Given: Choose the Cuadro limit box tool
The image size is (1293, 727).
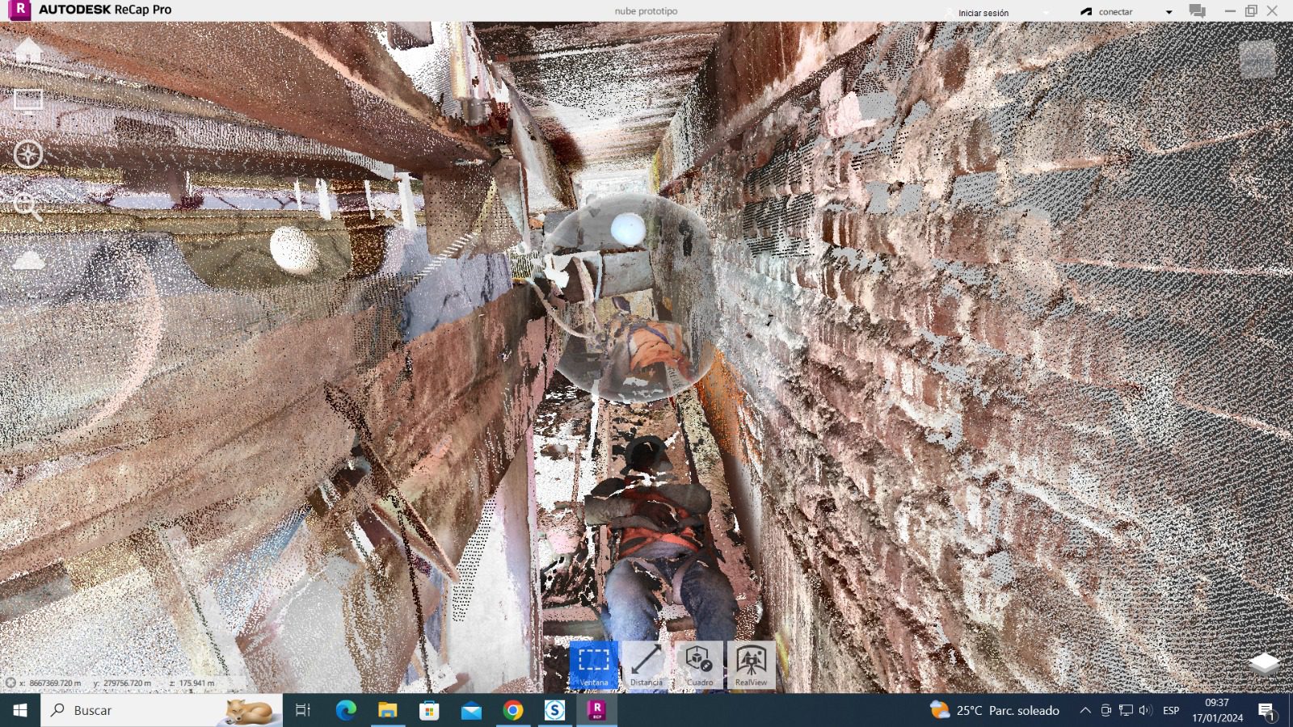Looking at the screenshot, I should point(699,665).
